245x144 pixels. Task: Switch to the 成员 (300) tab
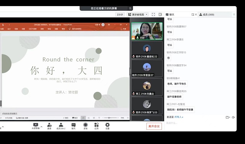[x=207, y=15]
